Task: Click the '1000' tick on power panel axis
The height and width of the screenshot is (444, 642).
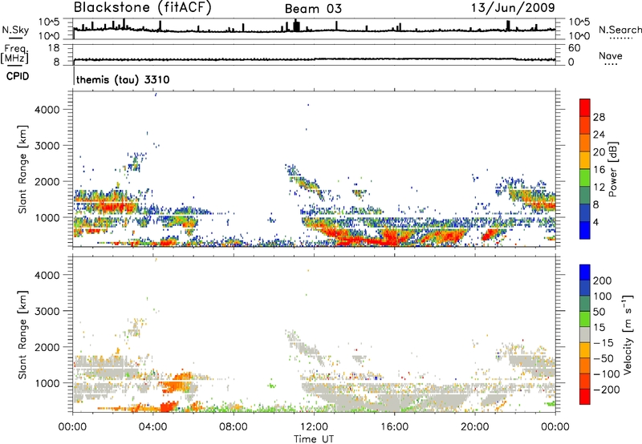Action: tap(47, 217)
